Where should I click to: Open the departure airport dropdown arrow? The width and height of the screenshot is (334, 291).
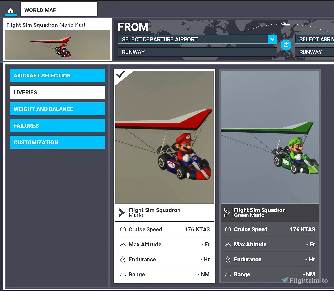click(x=272, y=39)
